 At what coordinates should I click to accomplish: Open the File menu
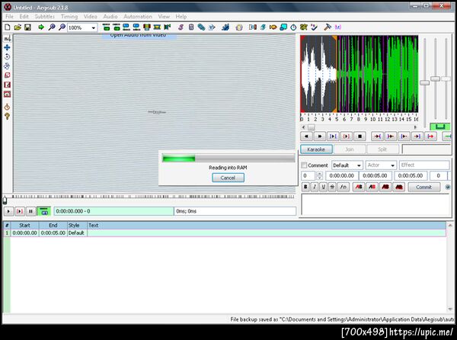[9, 17]
